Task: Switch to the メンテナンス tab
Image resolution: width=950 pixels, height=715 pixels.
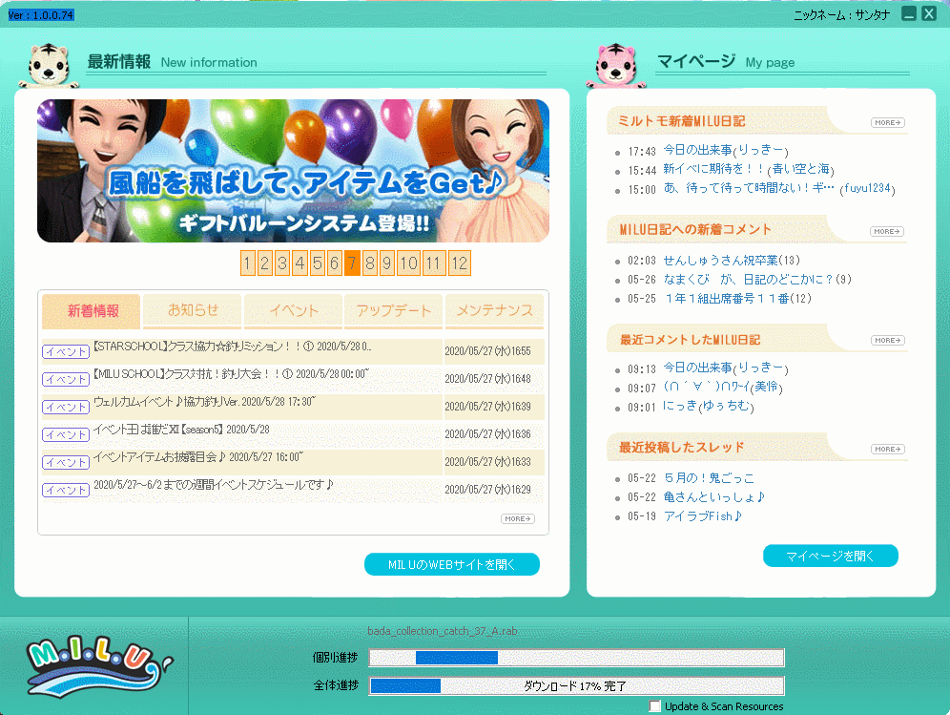Action: click(x=494, y=310)
